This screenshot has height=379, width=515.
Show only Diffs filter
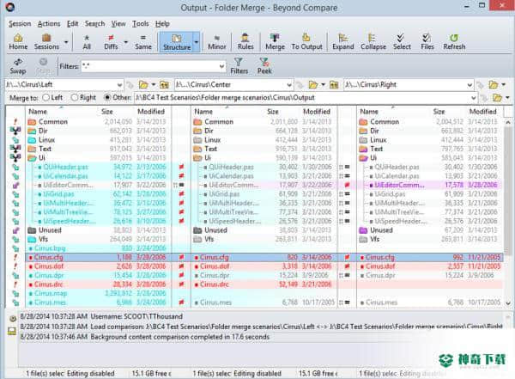point(111,42)
